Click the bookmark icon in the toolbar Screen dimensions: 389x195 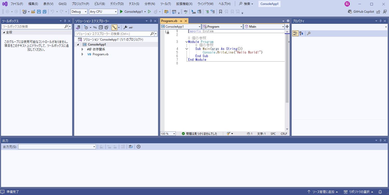pos(221,12)
